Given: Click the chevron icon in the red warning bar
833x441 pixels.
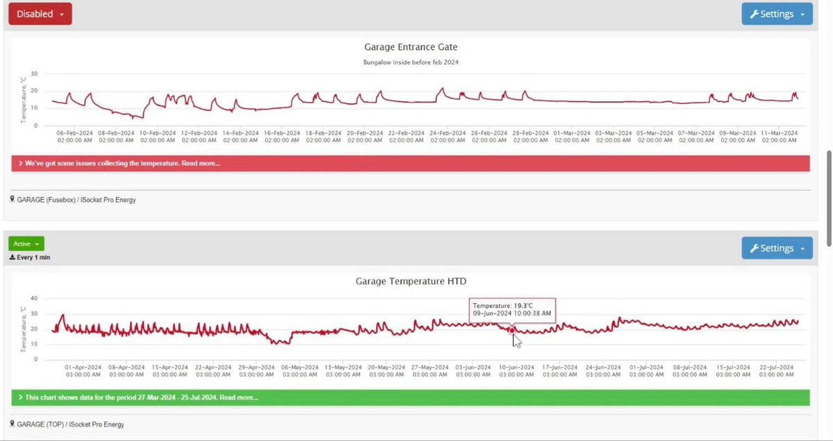Looking at the screenshot, I should click(21, 164).
